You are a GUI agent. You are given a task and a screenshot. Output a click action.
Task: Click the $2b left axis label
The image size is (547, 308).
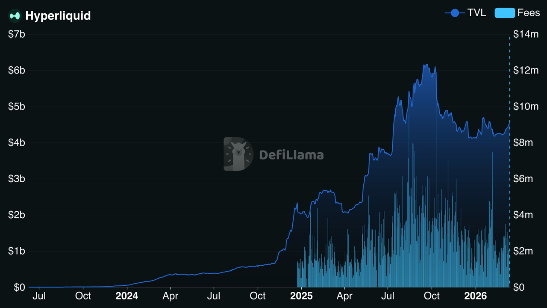coord(17,215)
